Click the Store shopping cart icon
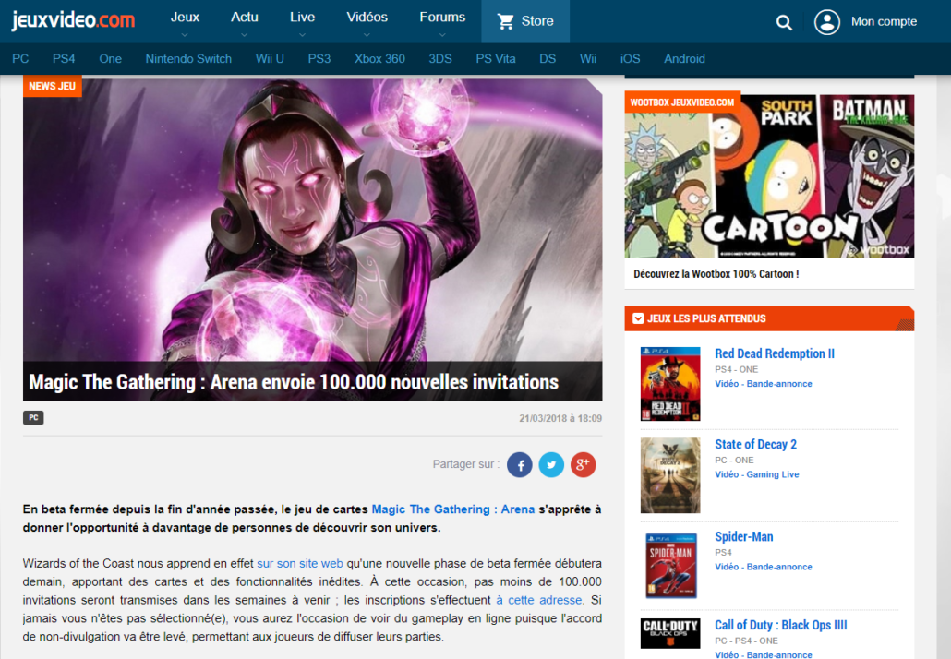 pyautogui.click(x=505, y=21)
